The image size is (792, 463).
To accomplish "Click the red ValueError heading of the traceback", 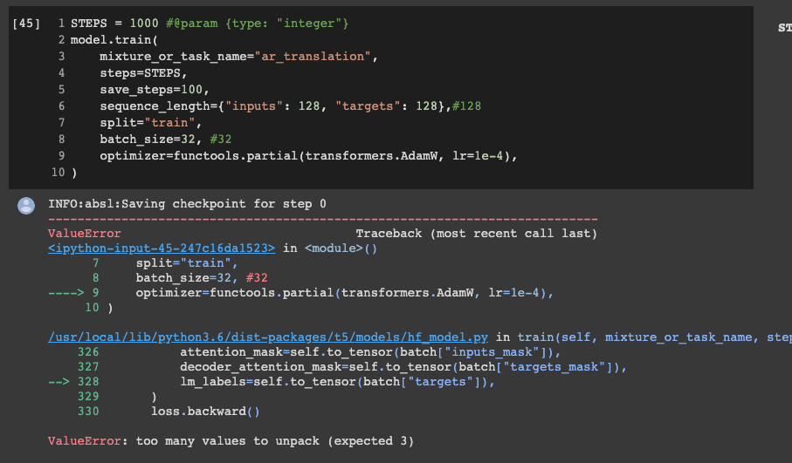I will tap(85, 234).
